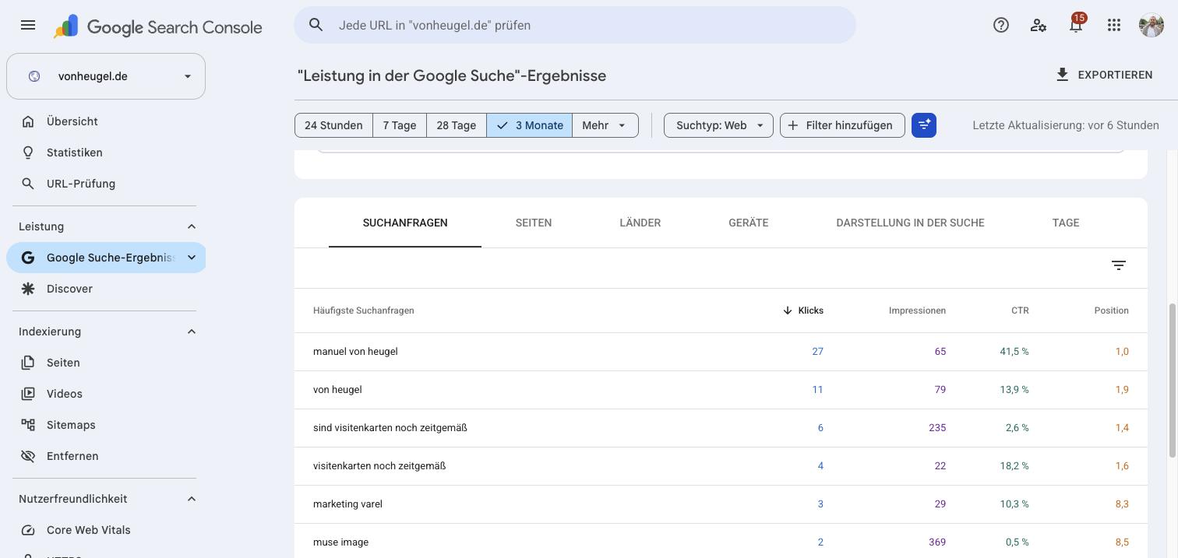Click the URL-Prüfung magnifier icon

pos(28,184)
